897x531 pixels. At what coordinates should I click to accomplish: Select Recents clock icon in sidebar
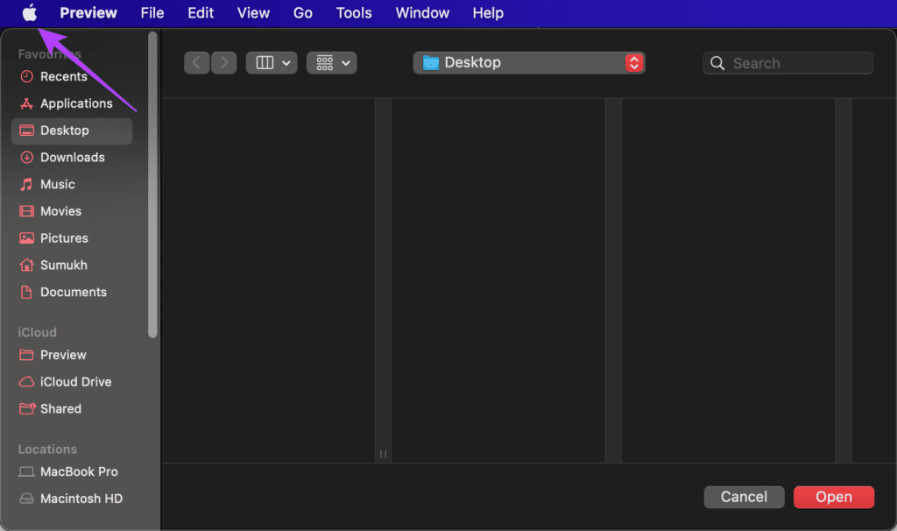[x=26, y=76]
